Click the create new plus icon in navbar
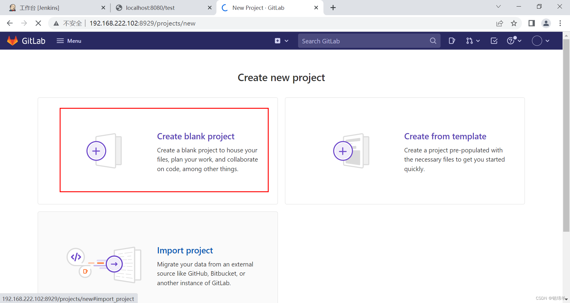This screenshot has height=303, width=570. coord(278,41)
